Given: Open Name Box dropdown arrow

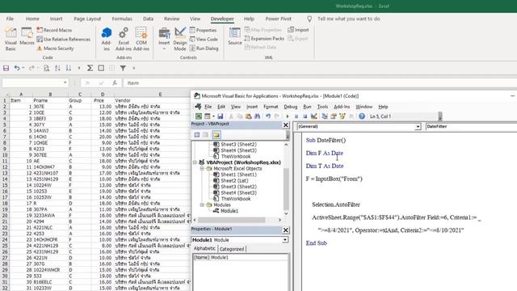Looking at the screenshot, I should tap(65, 82).
